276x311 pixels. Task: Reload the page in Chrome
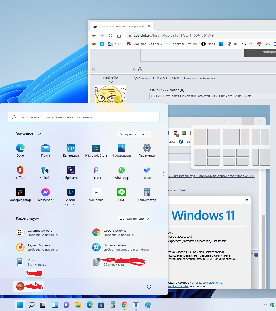pyautogui.click(x=110, y=35)
